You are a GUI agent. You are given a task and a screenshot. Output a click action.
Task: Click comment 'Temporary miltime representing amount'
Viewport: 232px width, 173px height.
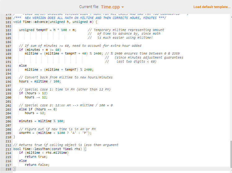(126, 30)
